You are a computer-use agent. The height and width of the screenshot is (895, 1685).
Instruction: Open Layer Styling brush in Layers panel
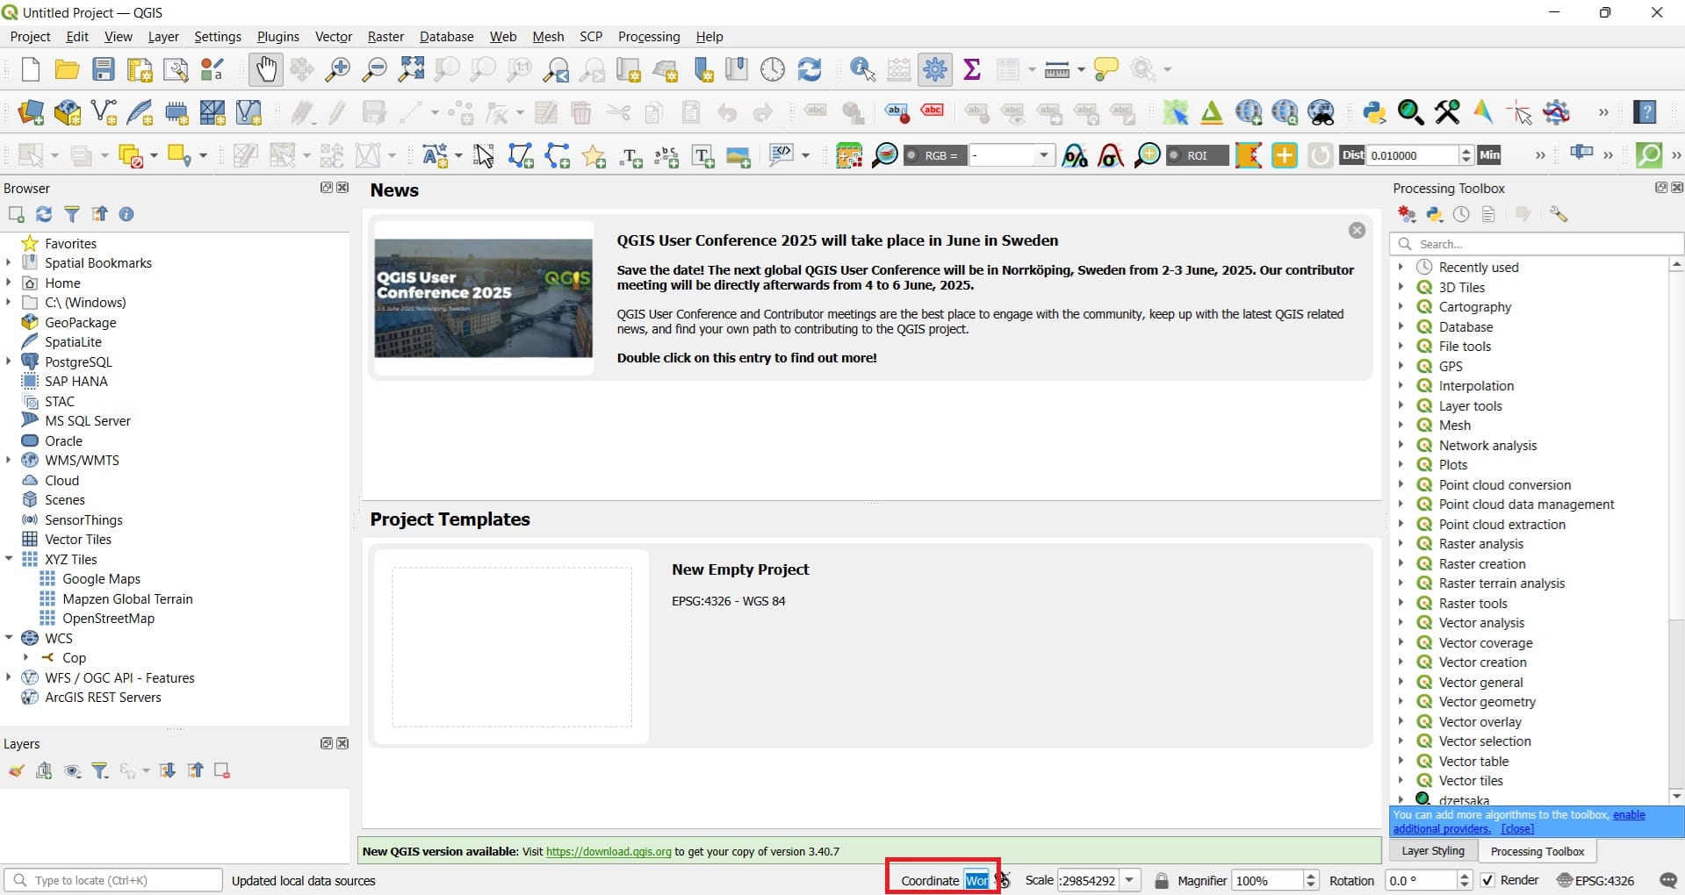(x=16, y=770)
